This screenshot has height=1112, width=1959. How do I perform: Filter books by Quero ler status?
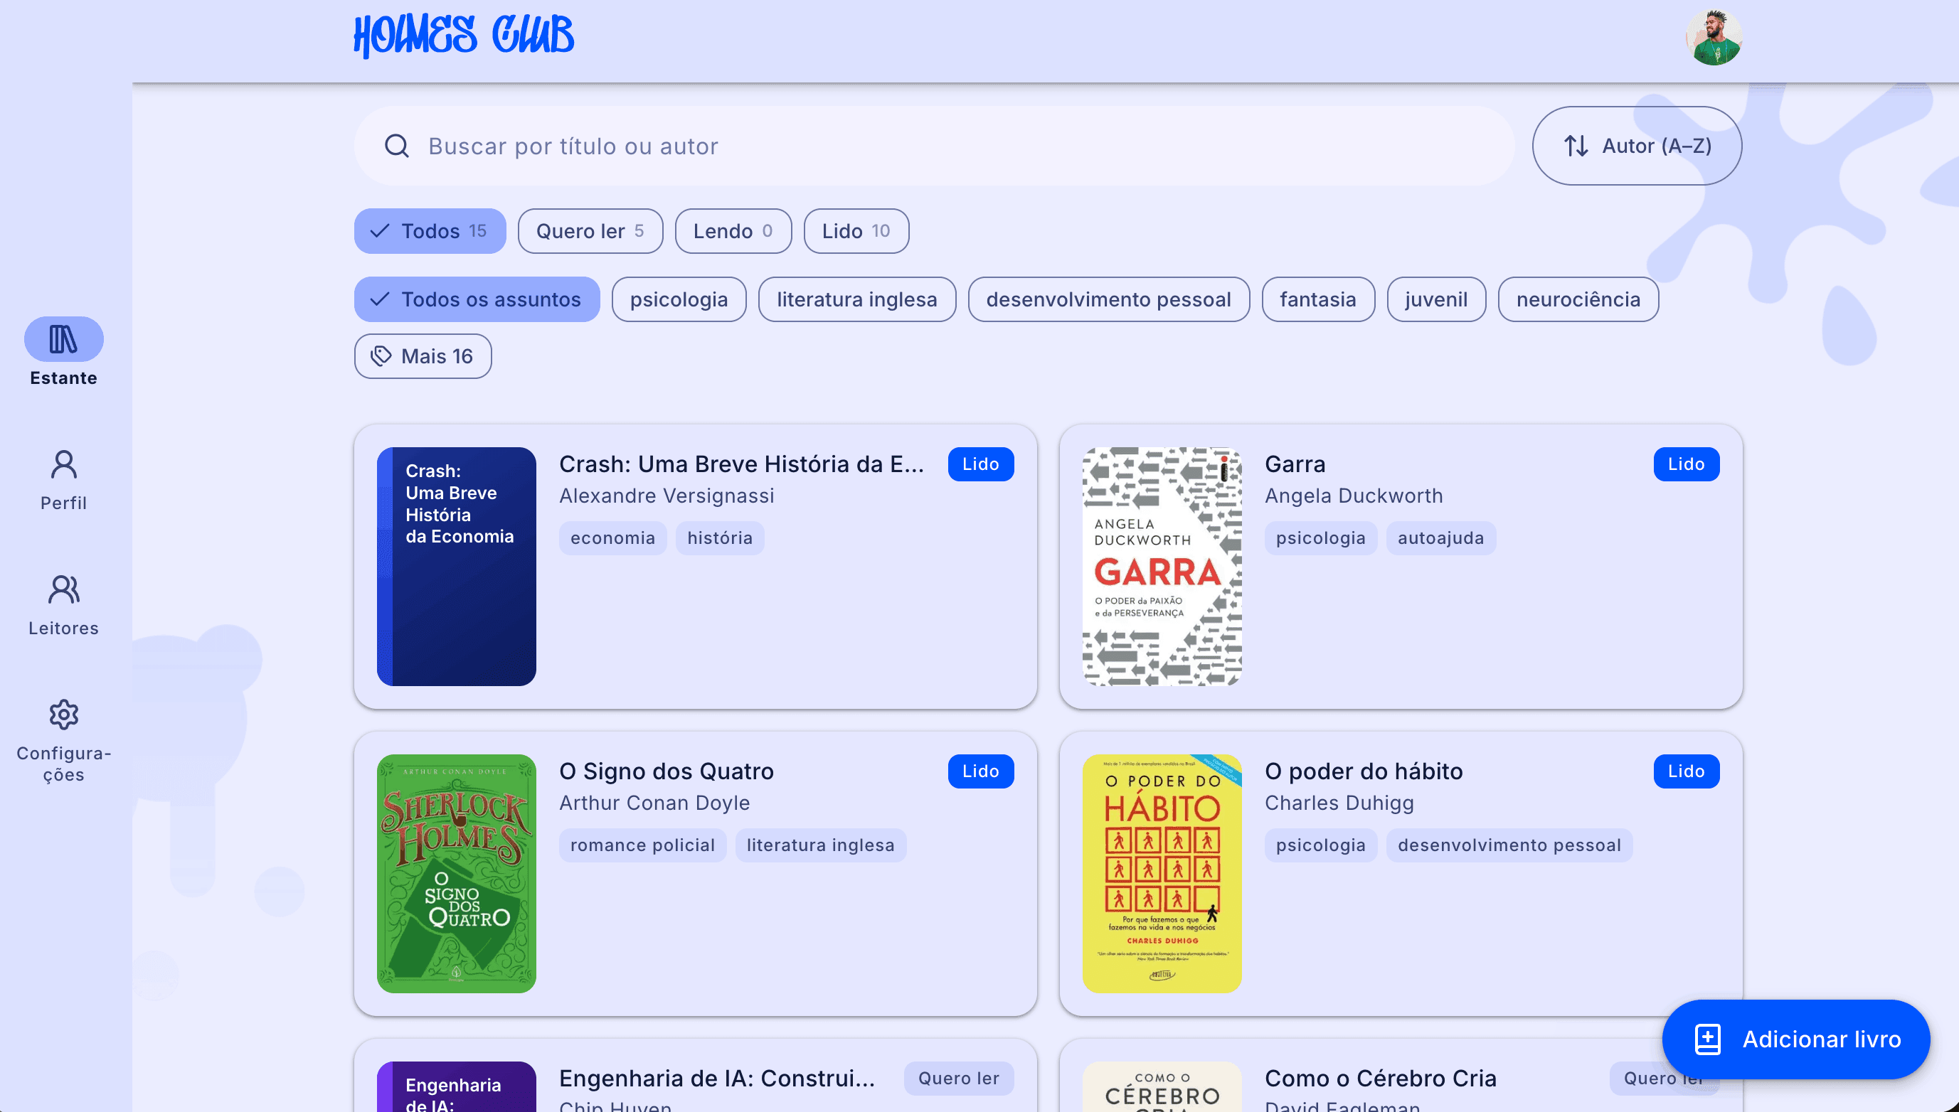pos(590,230)
